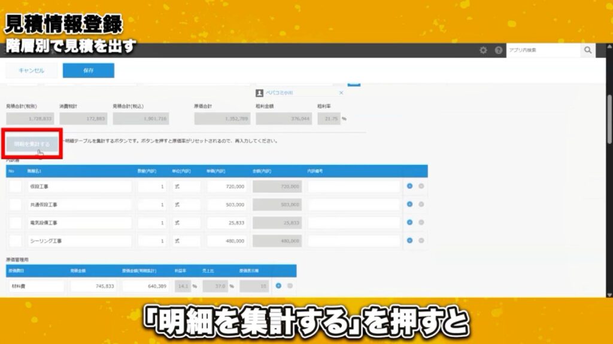Click the blue 保存 button
The height and width of the screenshot is (344, 613).
click(89, 70)
